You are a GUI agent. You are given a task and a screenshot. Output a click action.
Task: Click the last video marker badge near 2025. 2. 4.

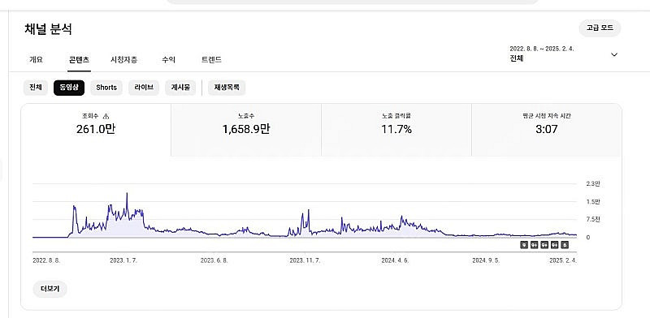pos(565,245)
